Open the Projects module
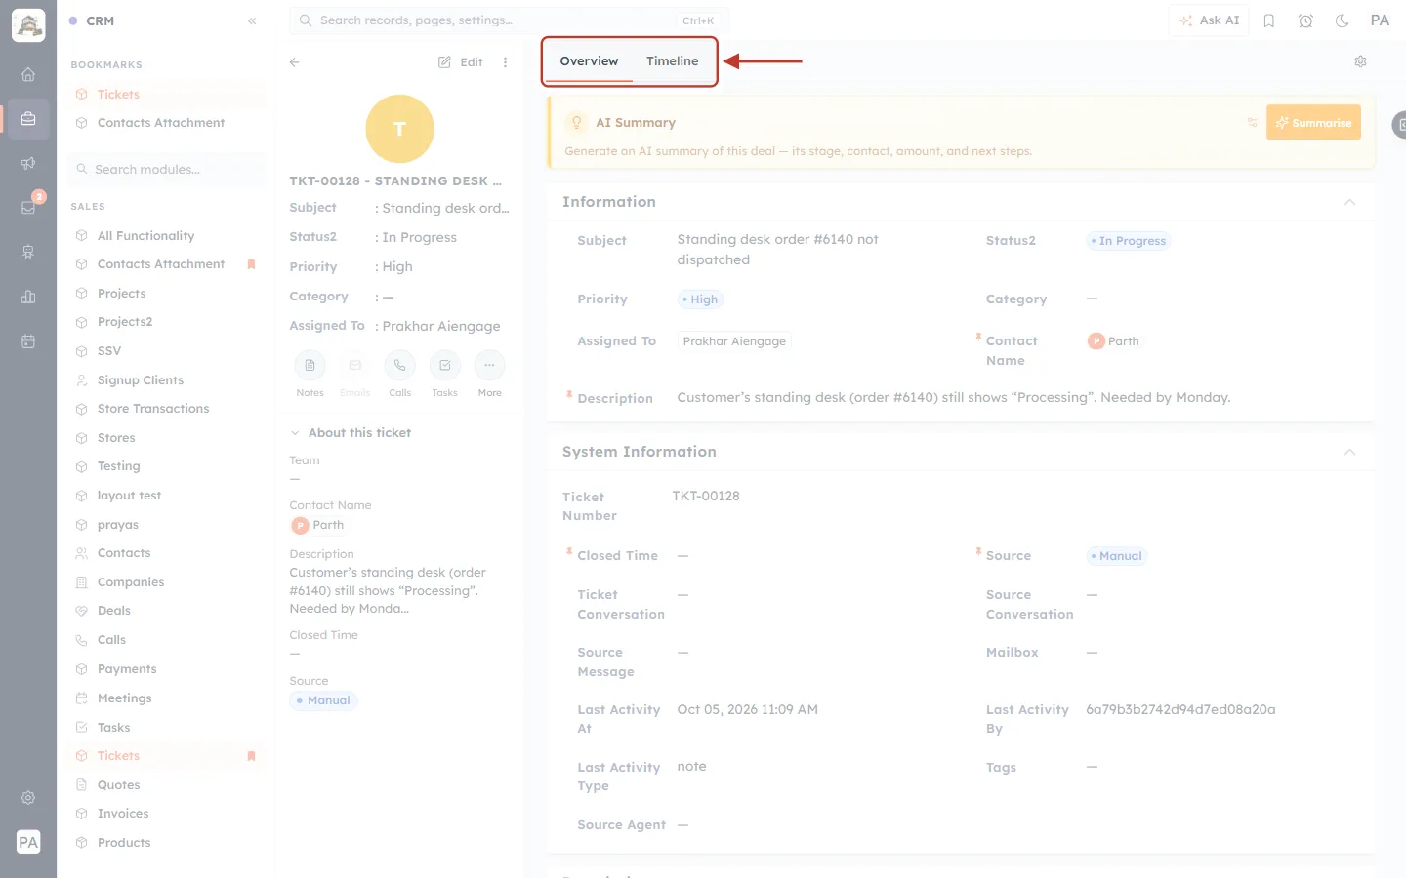 (121, 294)
